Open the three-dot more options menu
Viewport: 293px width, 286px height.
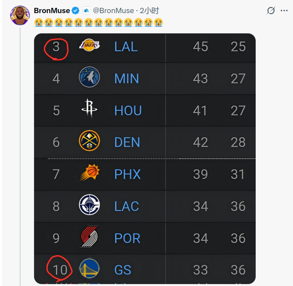click(x=284, y=10)
